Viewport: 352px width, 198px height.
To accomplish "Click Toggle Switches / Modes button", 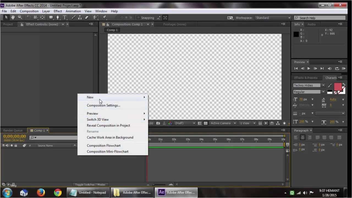I will (90, 185).
